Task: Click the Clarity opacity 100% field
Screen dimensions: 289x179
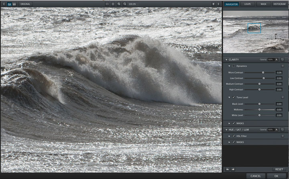Action: point(271,59)
